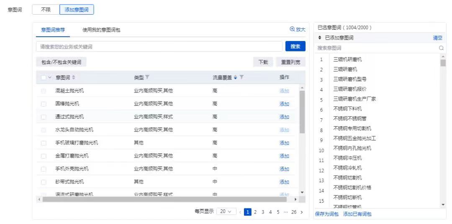
Task: Switch to 意图词推荐 tab
Action: (53, 30)
